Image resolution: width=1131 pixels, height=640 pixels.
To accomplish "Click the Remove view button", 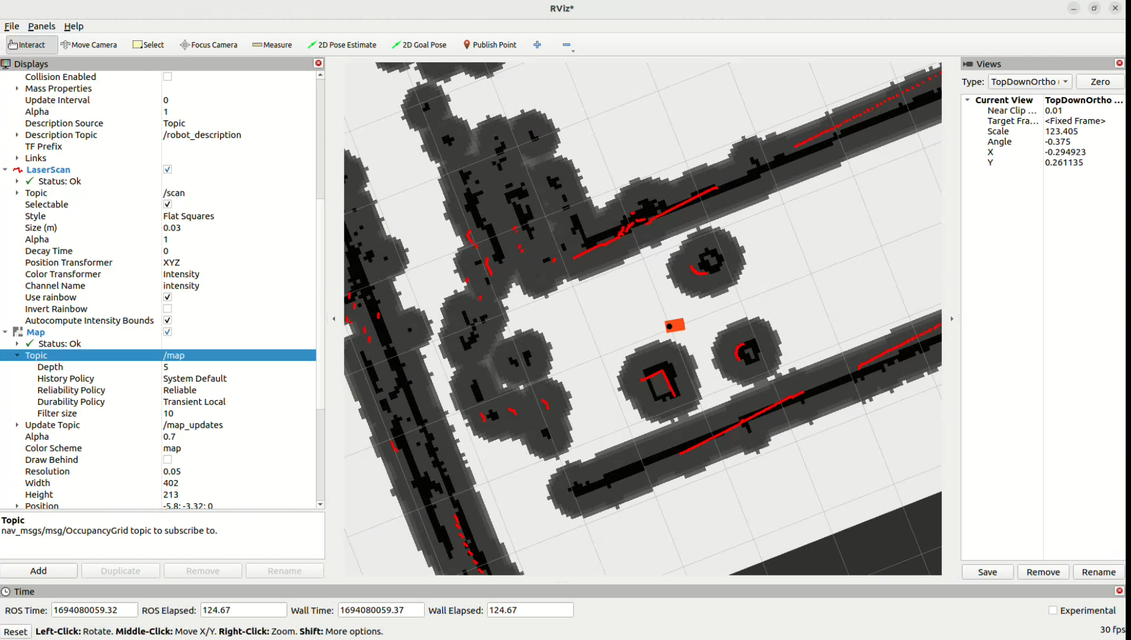I will pyautogui.click(x=1043, y=572).
